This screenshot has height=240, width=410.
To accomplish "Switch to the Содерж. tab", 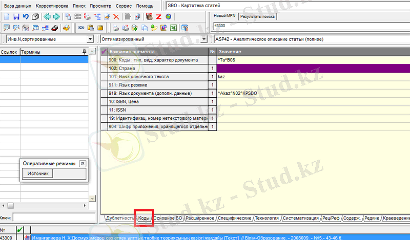I will tap(352, 218).
